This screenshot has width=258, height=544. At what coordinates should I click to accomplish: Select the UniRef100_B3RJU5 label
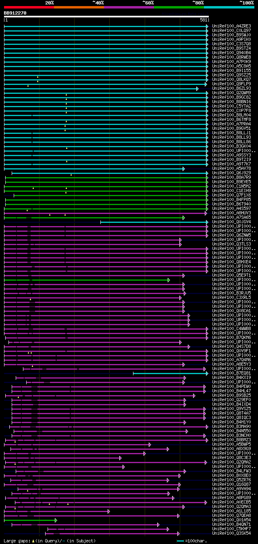pos(231,293)
